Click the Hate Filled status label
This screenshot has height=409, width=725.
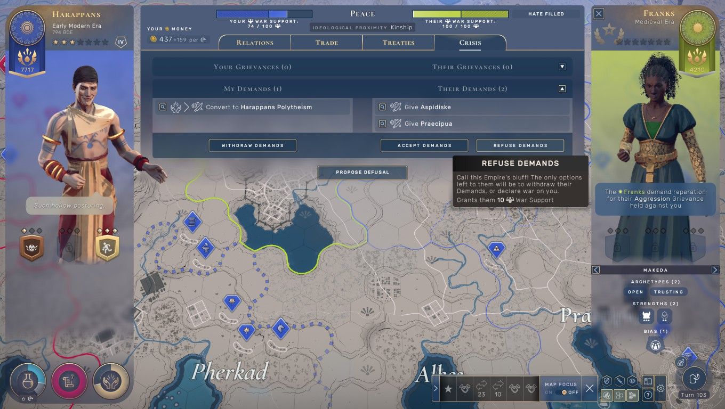click(546, 14)
